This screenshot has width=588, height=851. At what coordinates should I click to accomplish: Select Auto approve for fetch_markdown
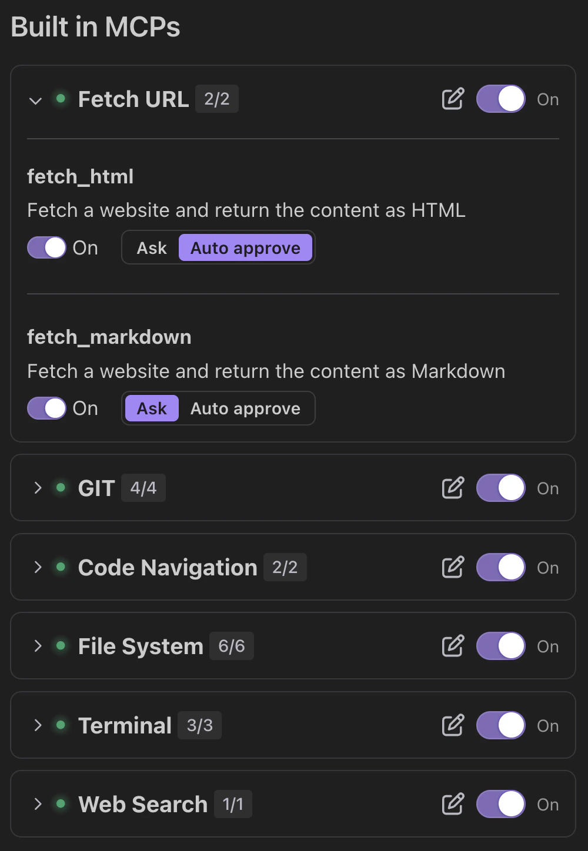click(245, 408)
